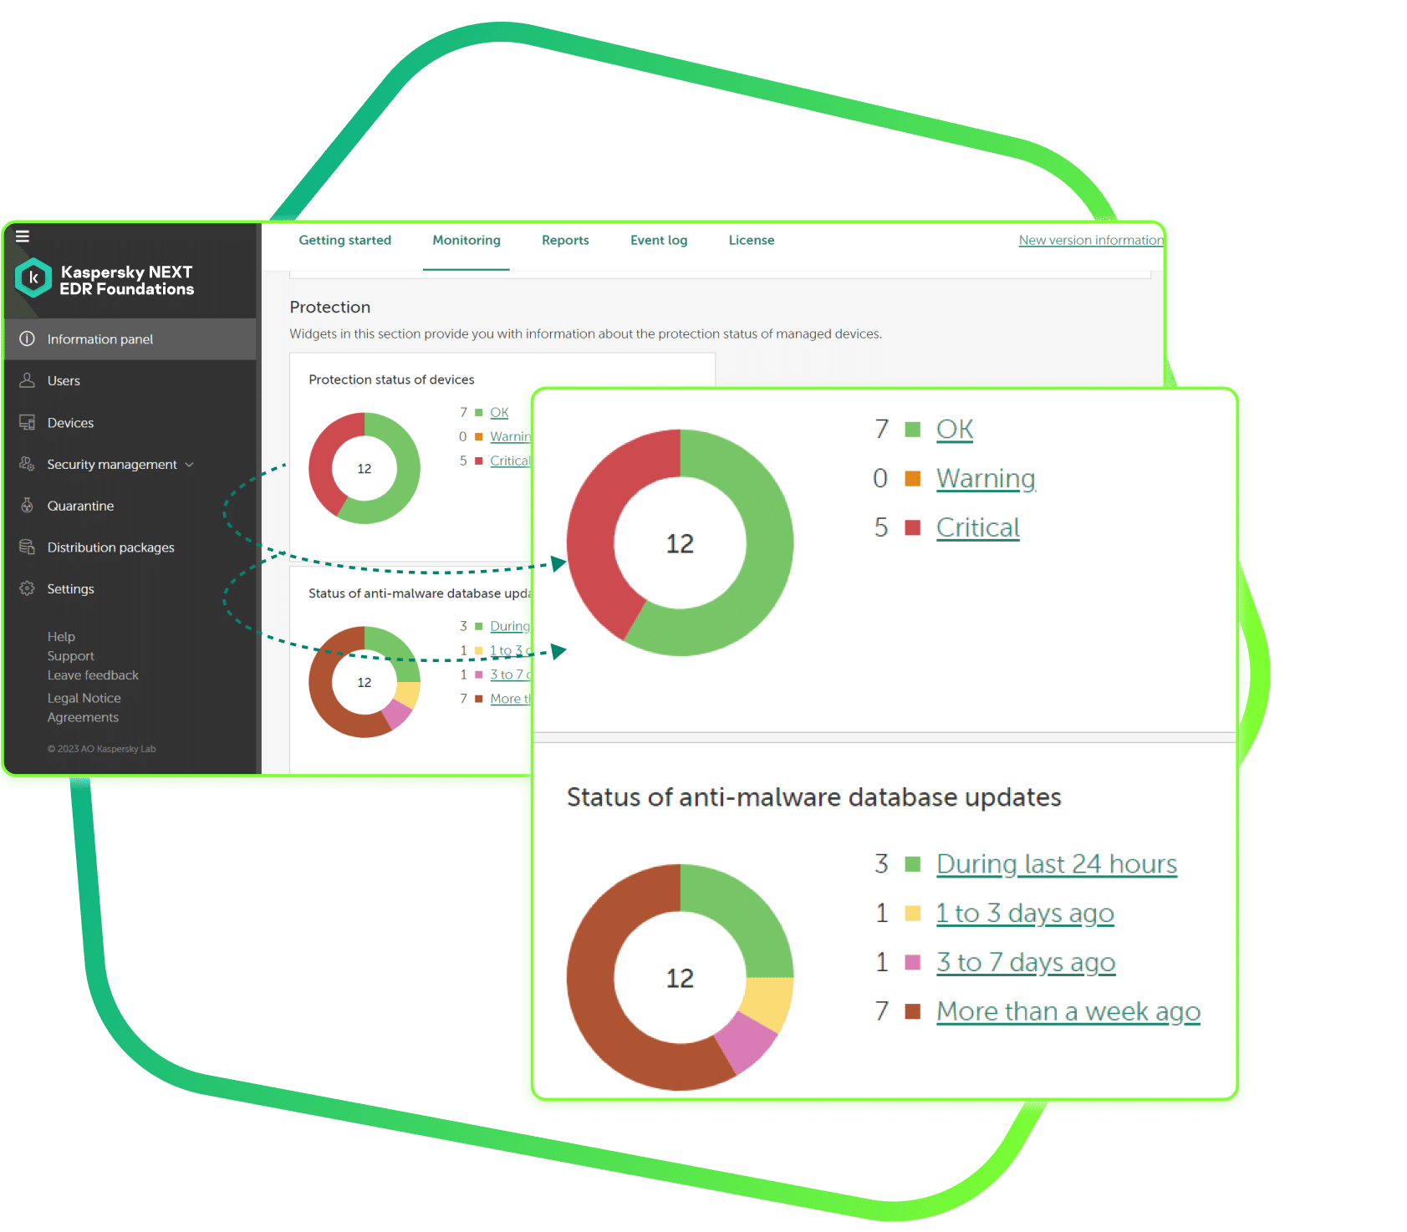The image size is (1407, 1232).
Task: Open the Event log tab
Action: [659, 241]
